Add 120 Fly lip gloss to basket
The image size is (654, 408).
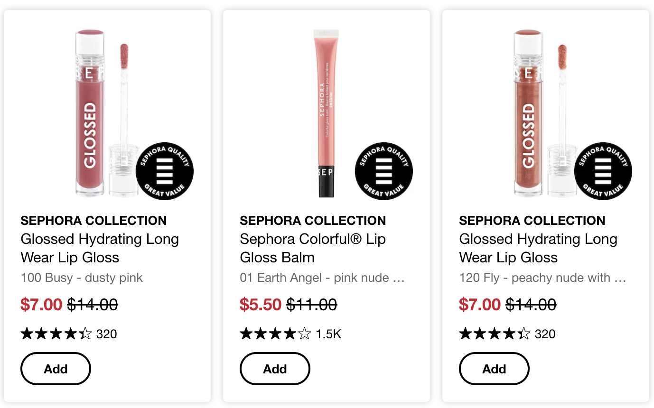[494, 369]
